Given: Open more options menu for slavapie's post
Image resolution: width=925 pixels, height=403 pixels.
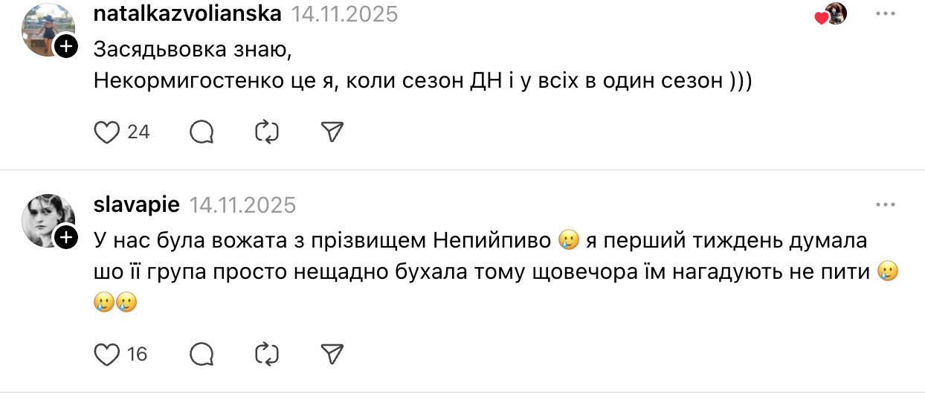Looking at the screenshot, I should pos(886,204).
